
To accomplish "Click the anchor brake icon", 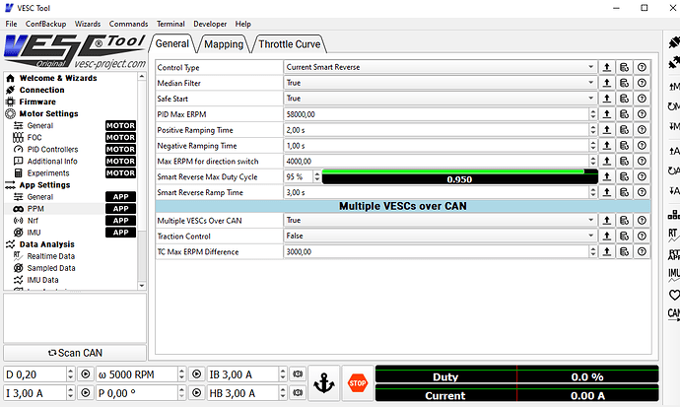I will tap(322, 382).
